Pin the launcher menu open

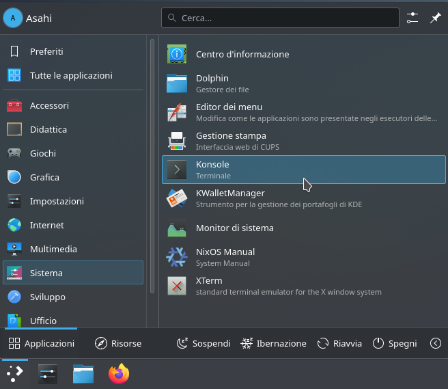[x=435, y=18]
